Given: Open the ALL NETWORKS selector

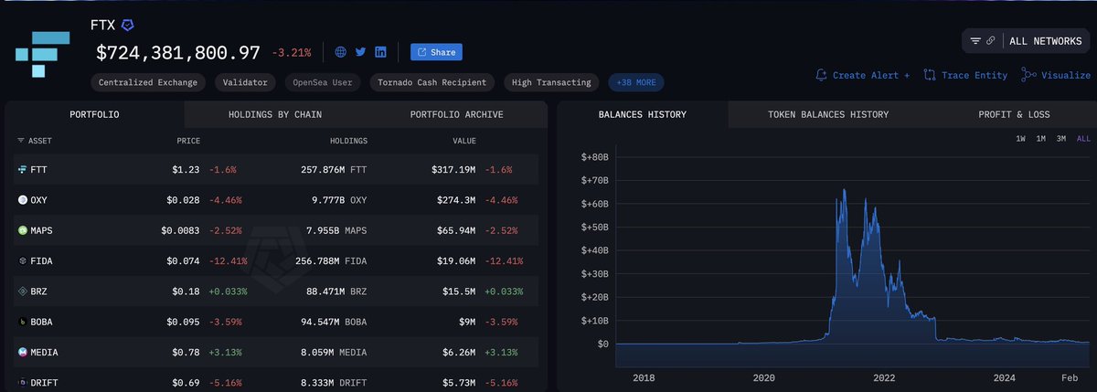Looking at the screenshot, I should tap(1046, 41).
